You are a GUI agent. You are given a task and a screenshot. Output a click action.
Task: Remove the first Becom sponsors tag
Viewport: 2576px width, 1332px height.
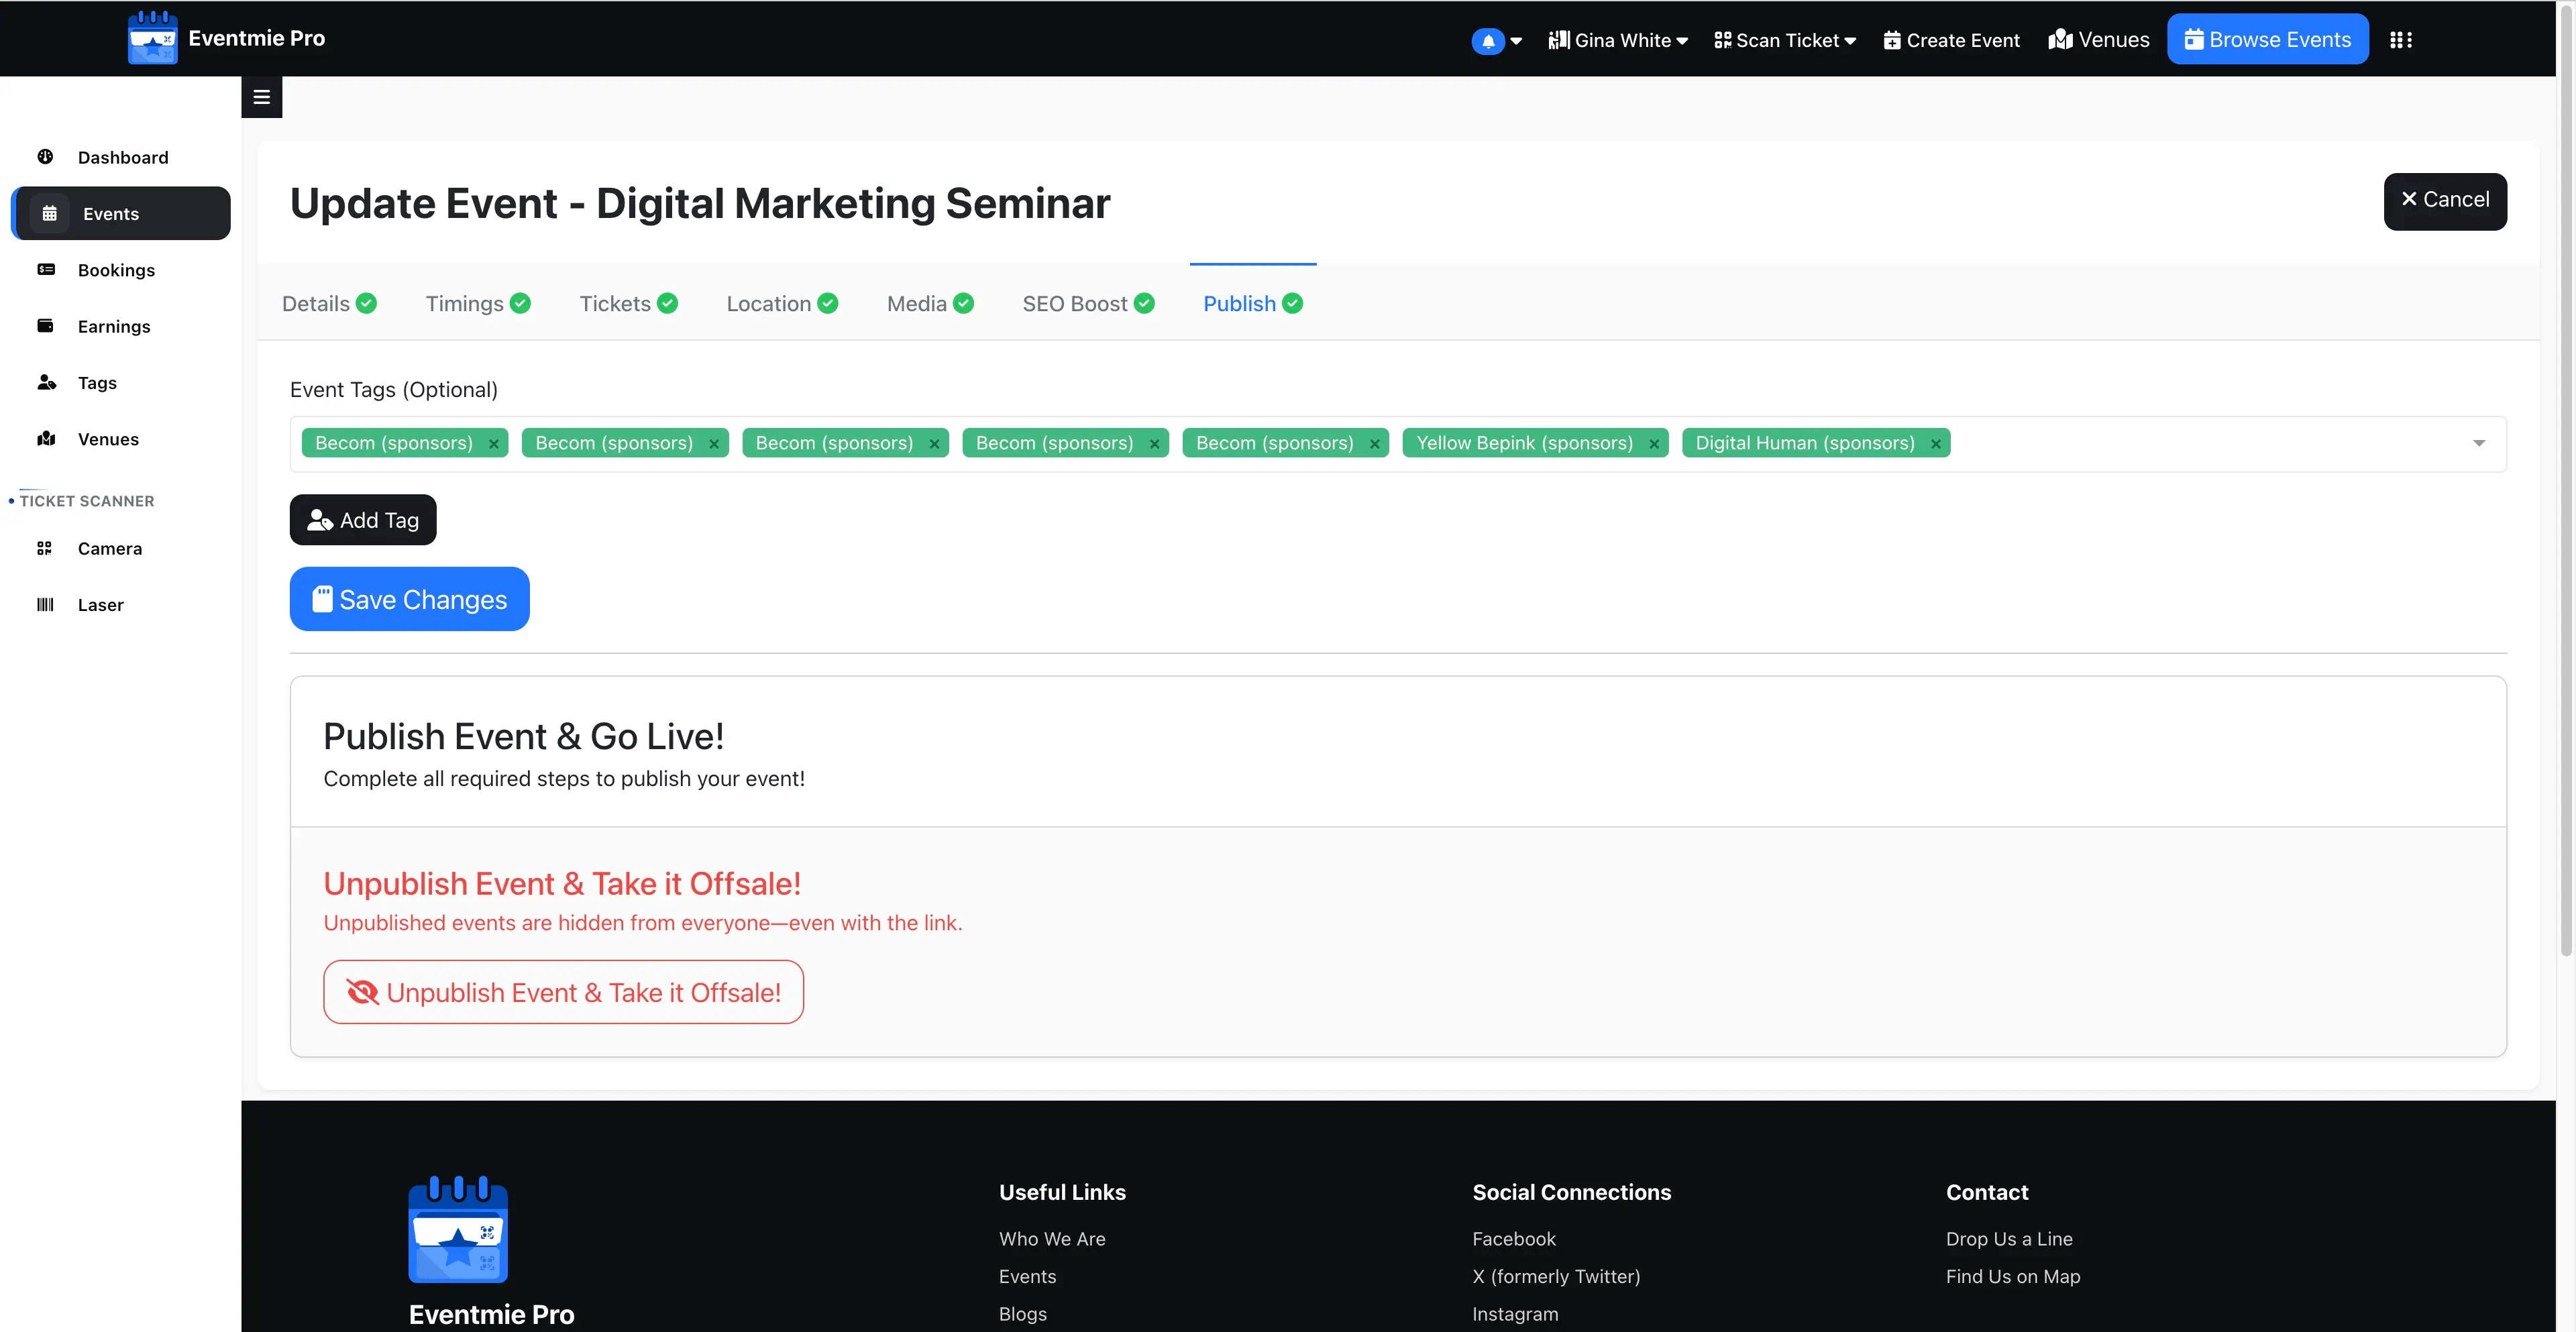[x=493, y=444]
